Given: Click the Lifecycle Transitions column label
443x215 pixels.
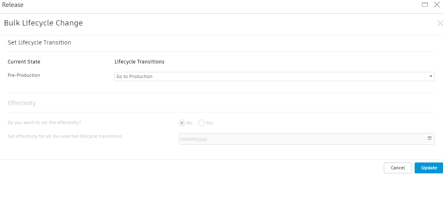Looking at the screenshot, I should [139, 62].
